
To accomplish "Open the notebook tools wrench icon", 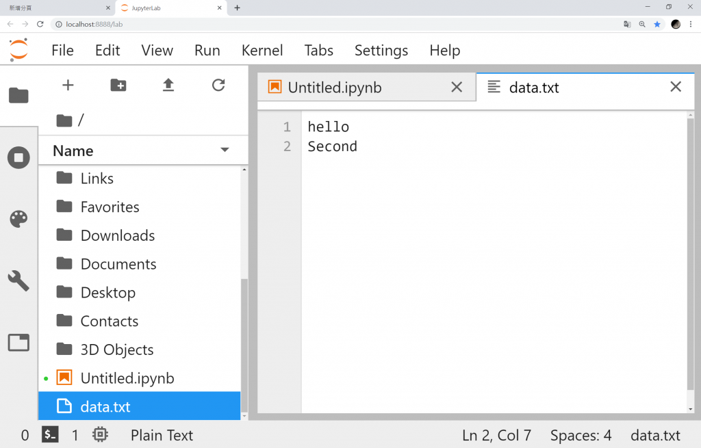I will [x=18, y=280].
